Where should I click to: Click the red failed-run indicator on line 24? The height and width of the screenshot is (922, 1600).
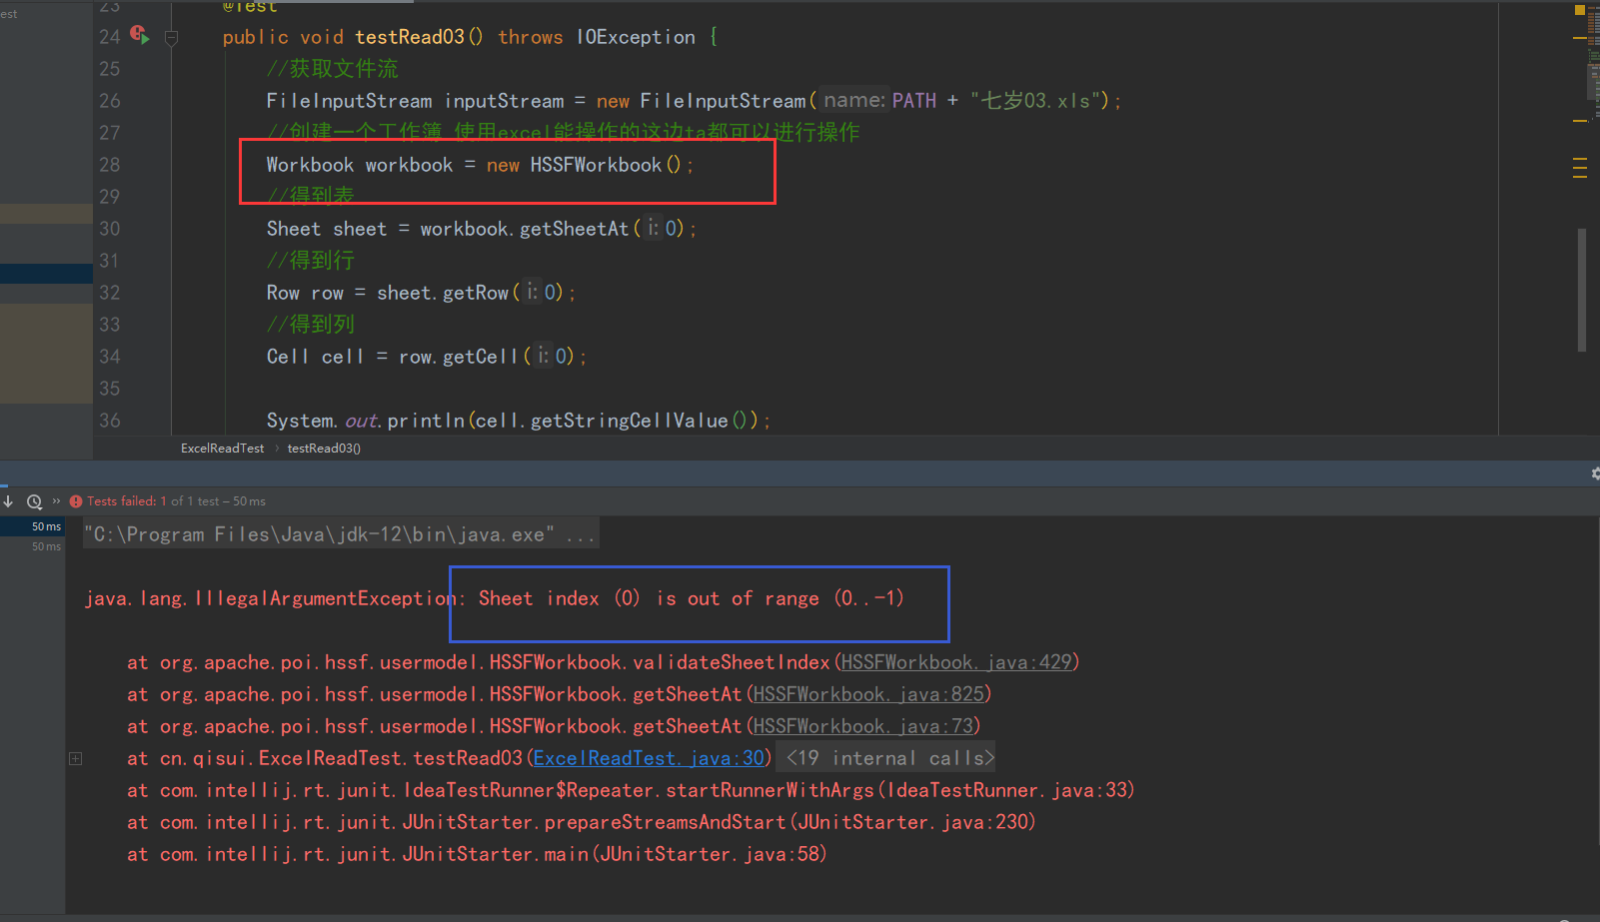click(x=134, y=31)
